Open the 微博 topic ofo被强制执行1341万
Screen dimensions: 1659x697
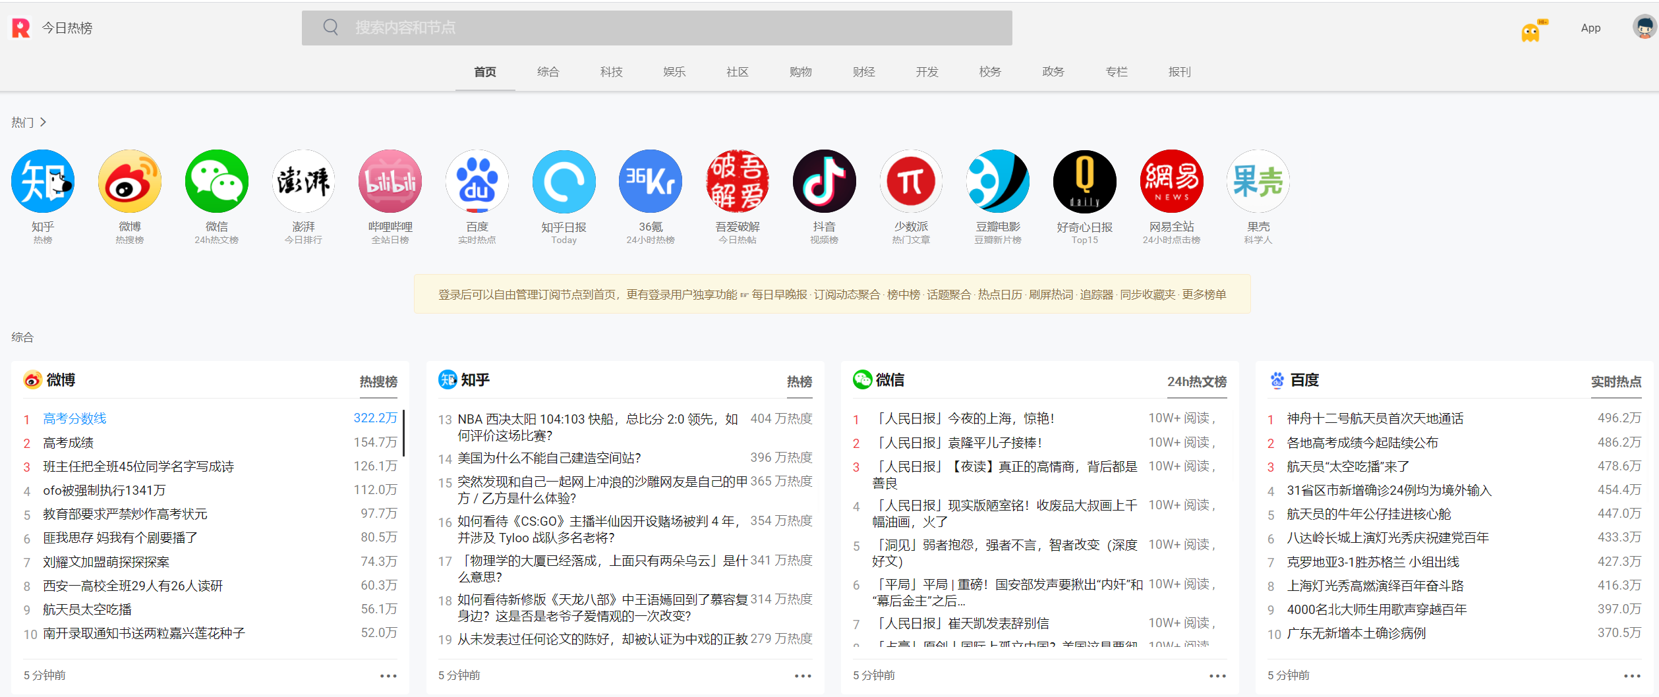104,490
